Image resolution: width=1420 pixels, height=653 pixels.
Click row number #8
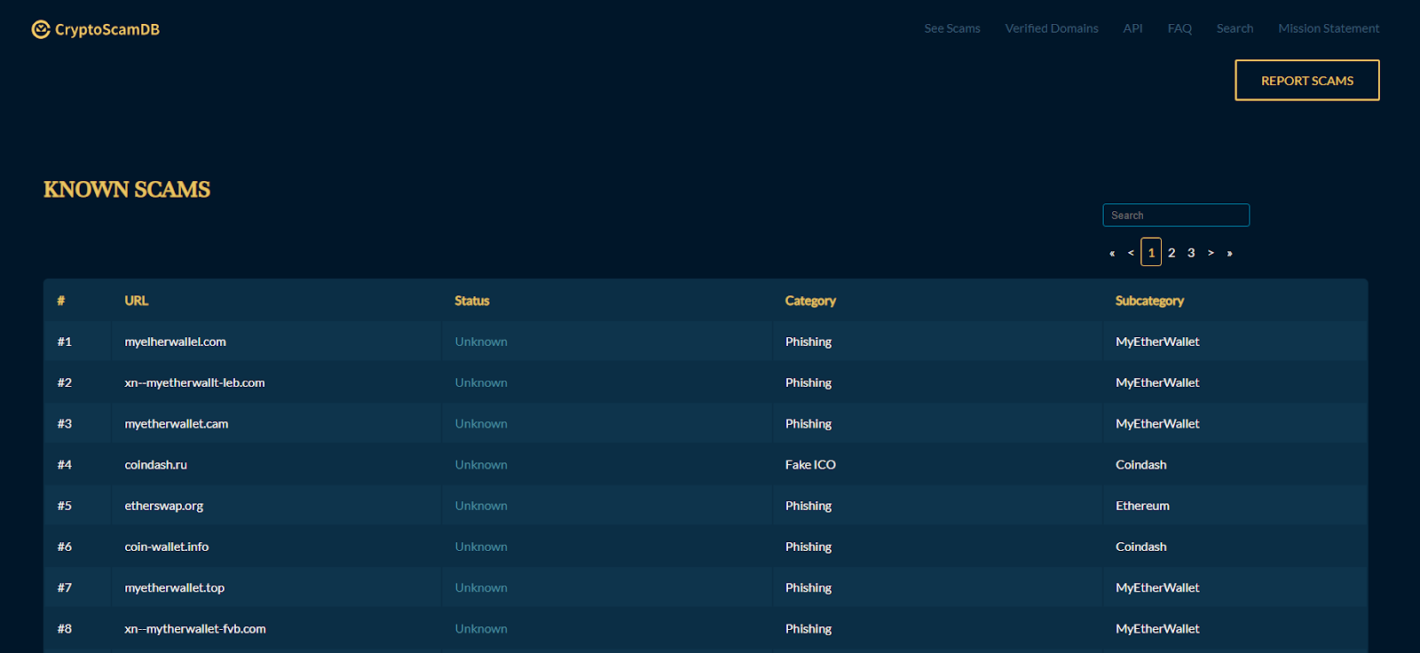pos(64,629)
